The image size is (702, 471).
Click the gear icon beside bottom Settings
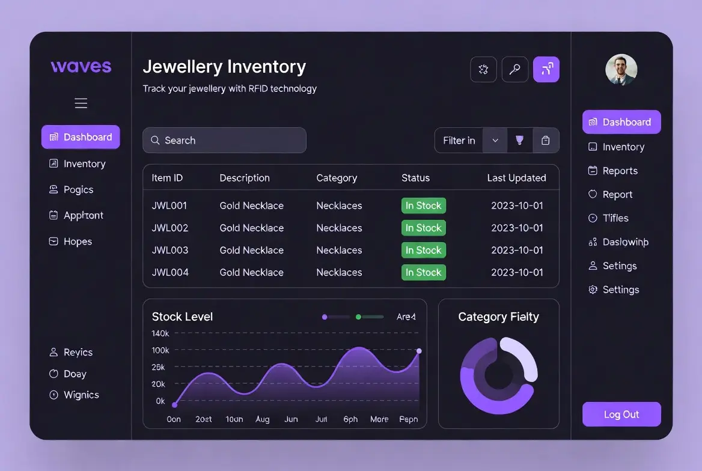[593, 290]
